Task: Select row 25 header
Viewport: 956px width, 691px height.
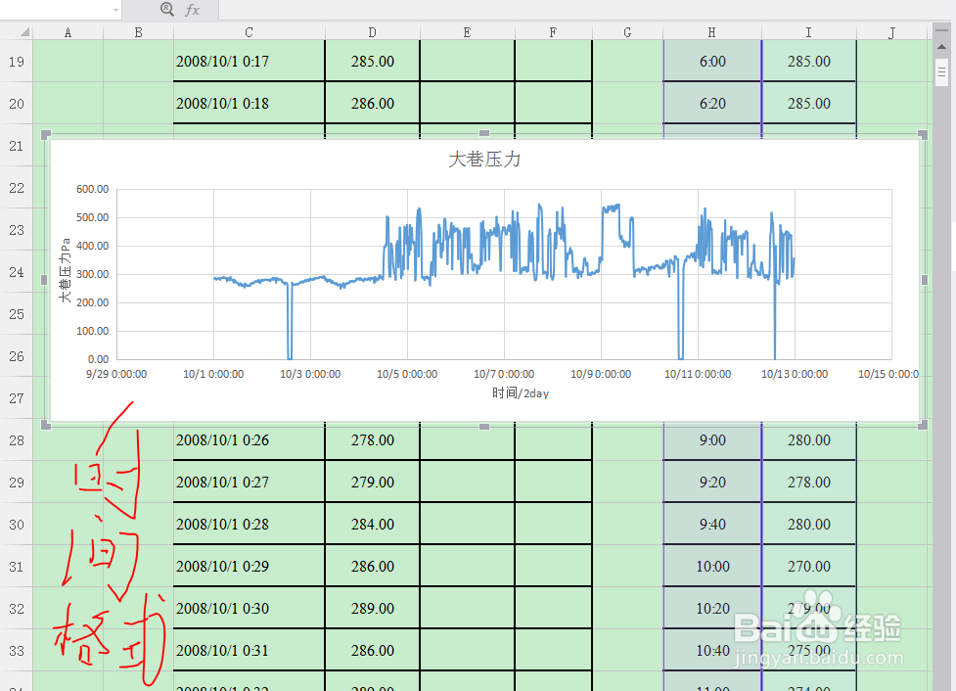Action: point(16,314)
